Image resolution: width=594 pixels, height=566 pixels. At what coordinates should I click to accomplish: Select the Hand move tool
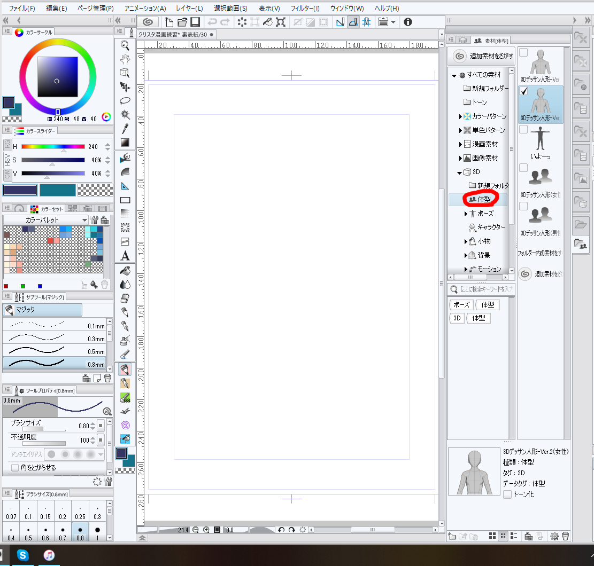click(x=125, y=59)
